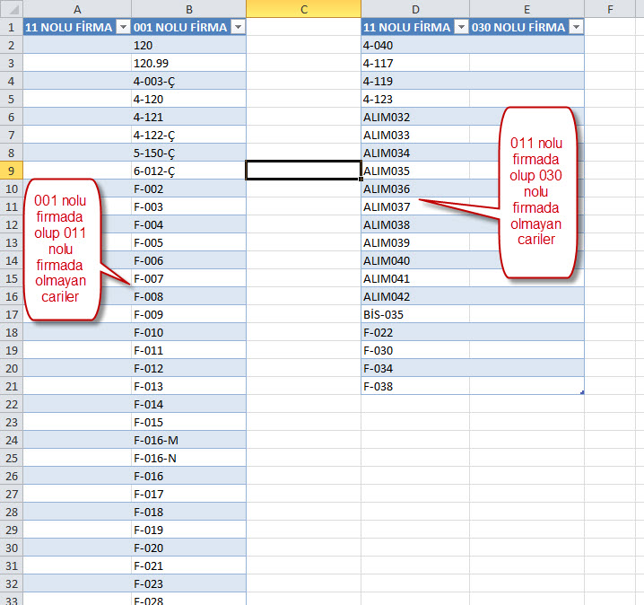Screen dimensions: 644x605
Task: Select cell containing 120.99
Action: click(189, 64)
